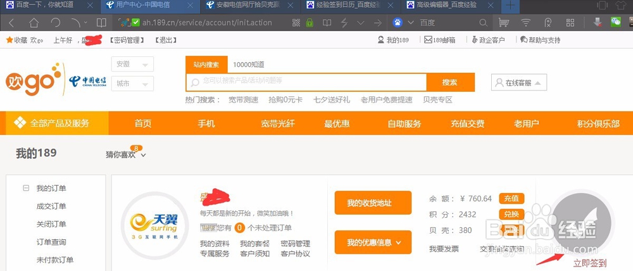Open 自助服务 in the nav bar
633x271 pixels.
click(404, 123)
